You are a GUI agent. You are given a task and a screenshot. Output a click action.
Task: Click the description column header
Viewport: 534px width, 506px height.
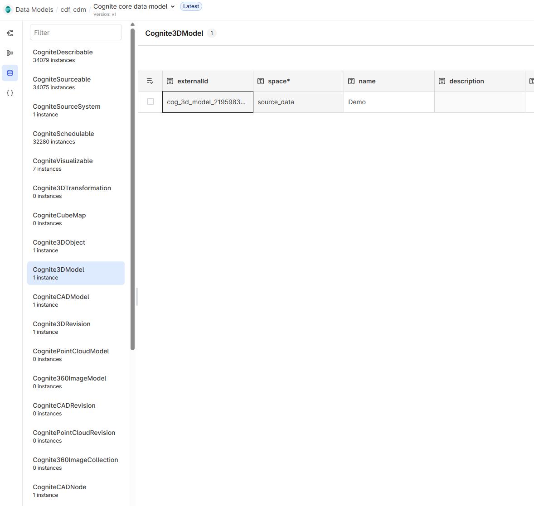tap(480, 81)
